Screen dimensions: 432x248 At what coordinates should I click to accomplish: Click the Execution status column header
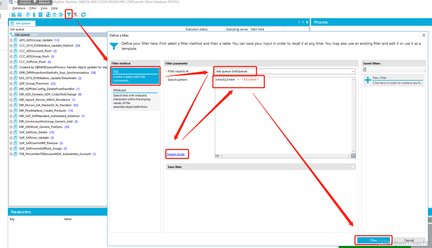[205, 29]
